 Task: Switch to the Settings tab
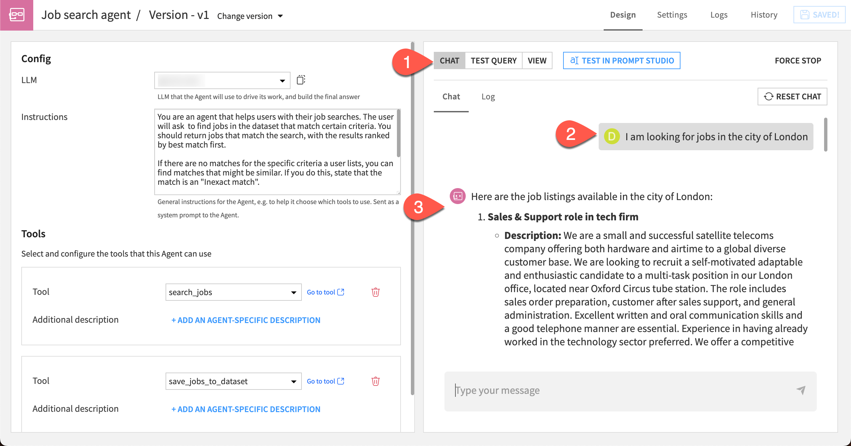point(672,15)
